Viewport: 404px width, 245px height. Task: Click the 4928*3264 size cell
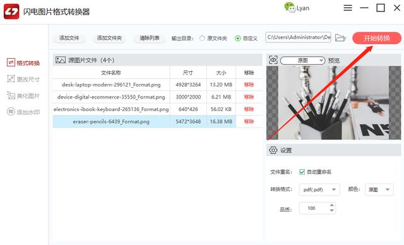(188, 85)
